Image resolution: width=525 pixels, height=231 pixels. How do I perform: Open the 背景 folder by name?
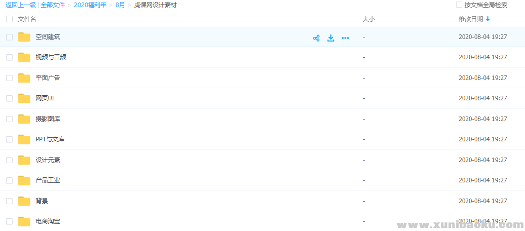(42, 201)
